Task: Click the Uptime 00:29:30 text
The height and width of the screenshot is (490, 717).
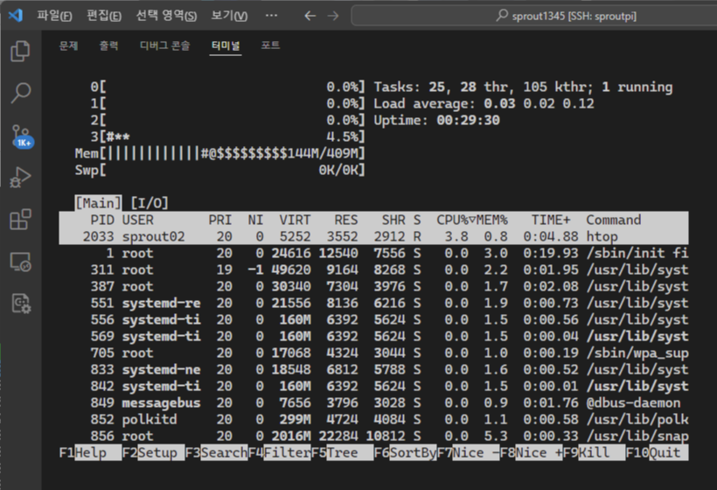Action: click(436, 121)
